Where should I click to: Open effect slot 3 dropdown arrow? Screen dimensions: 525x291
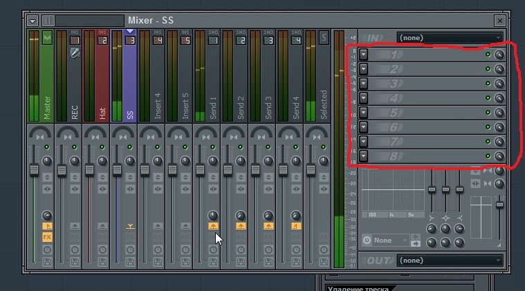[x=364, y=83]
